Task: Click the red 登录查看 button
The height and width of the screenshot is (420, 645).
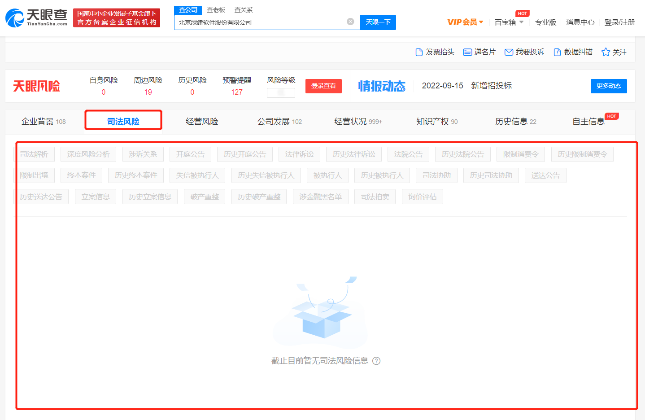Action: click(323, 86)
